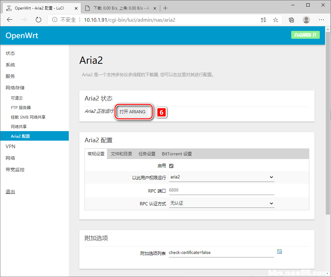Open the 以此用户权限运行 dropdown
The height and width of the screenshot is (277, 331).
point(222,177)
